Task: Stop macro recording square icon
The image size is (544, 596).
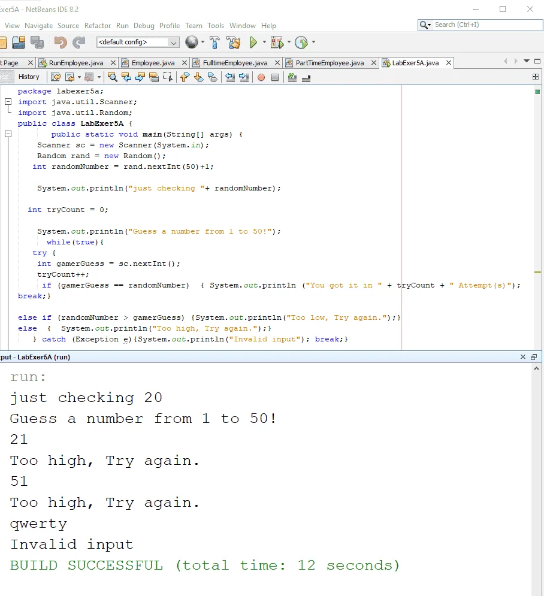Action: [x=275, y=77]
